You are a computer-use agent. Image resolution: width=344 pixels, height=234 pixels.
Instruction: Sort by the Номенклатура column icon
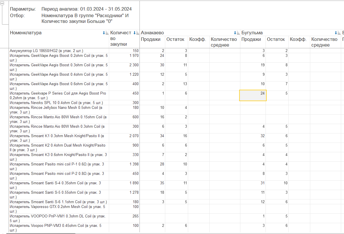105,33
